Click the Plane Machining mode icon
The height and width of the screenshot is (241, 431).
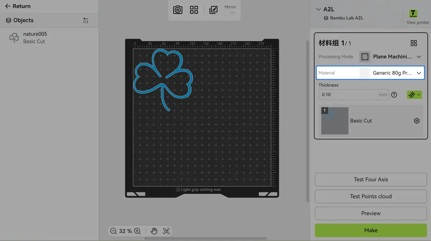(365, 57)
